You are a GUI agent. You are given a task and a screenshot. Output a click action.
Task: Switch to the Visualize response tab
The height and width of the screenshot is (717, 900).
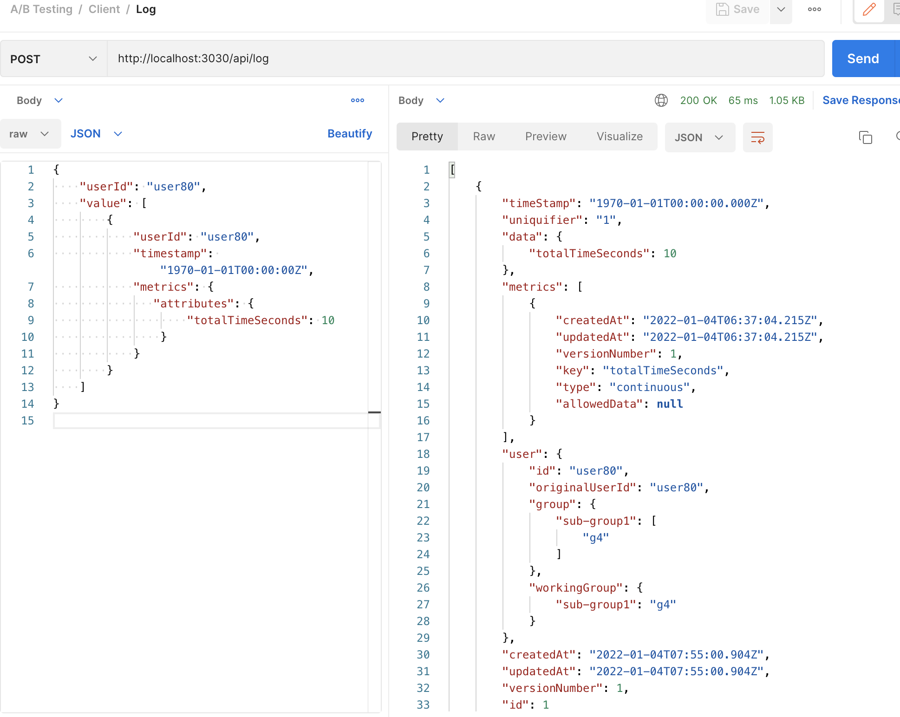620,137
